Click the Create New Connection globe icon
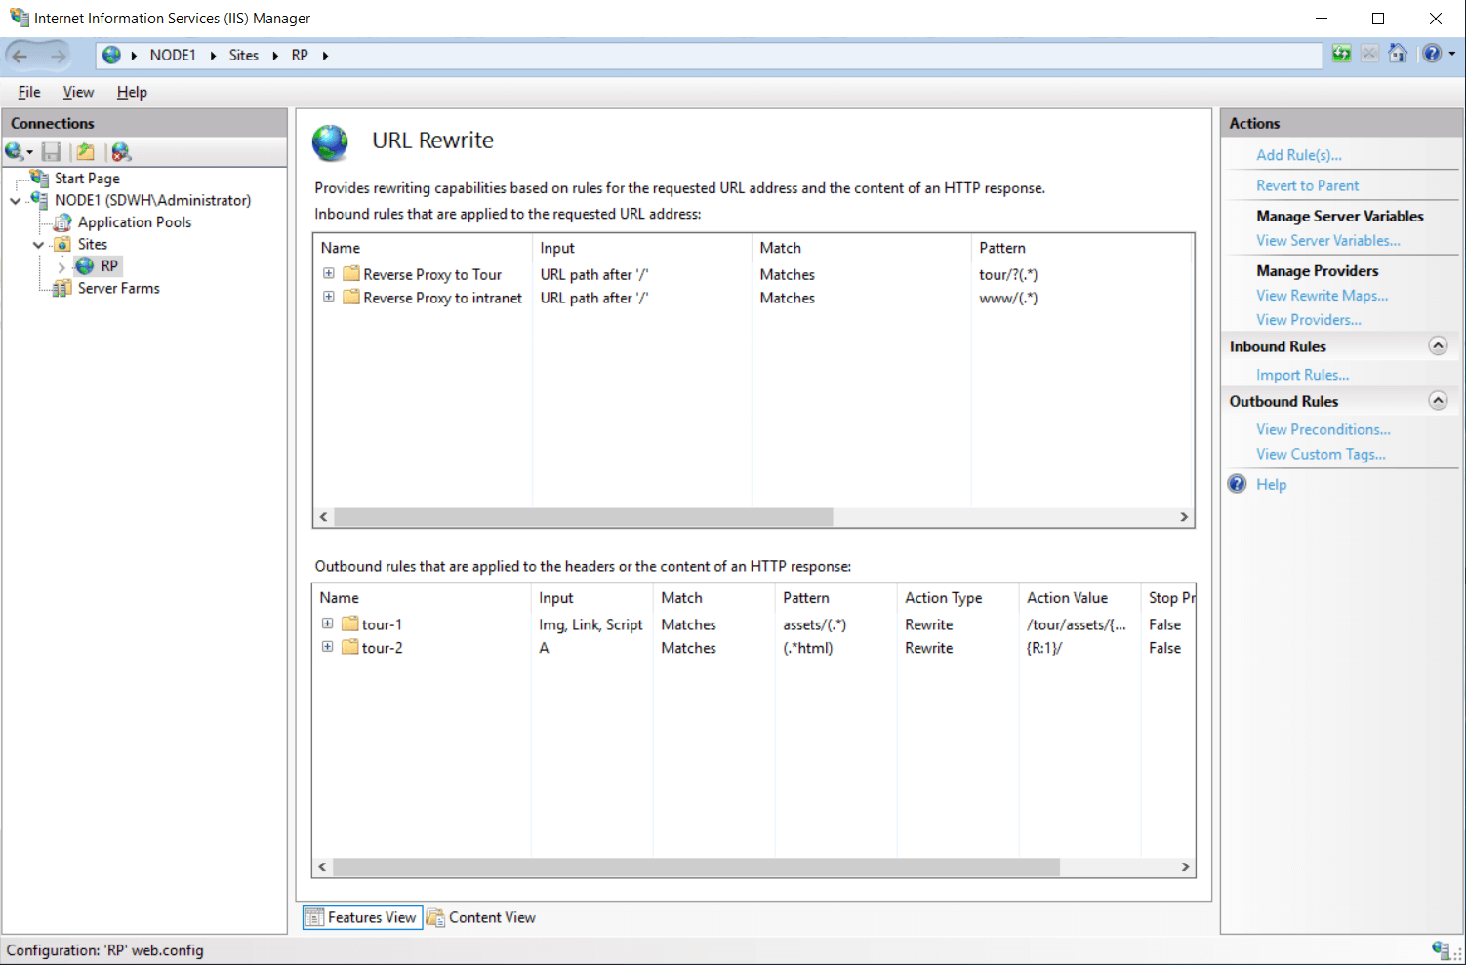The image size is (1466, 965). pos(15,152)
